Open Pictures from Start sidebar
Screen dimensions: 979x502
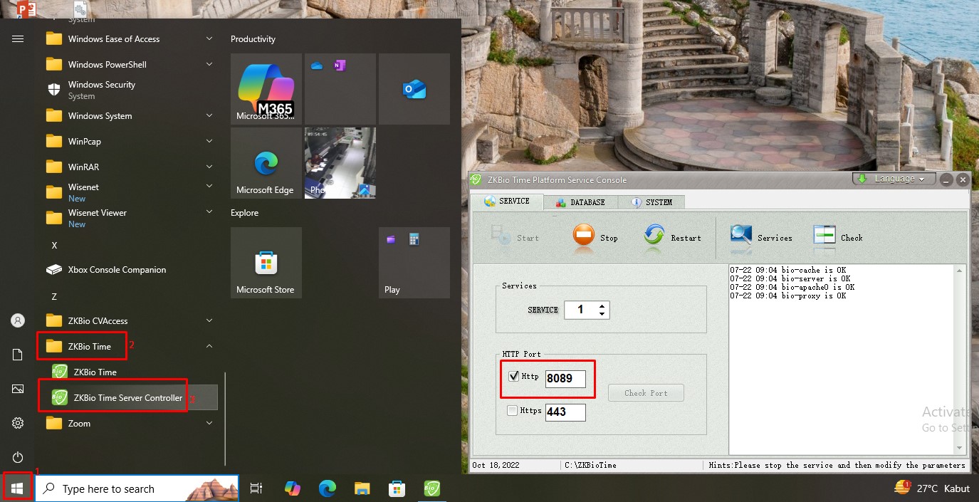tap(18, 389)
